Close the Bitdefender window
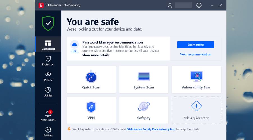The height and width of the screenshot is (140, 253). point(221,5)
